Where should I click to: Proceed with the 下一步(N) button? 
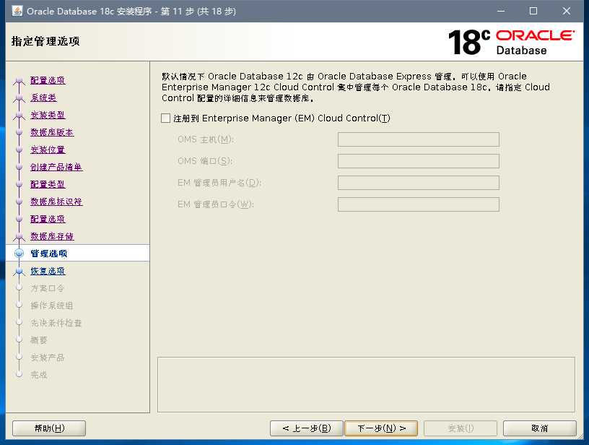pos(381,428)
